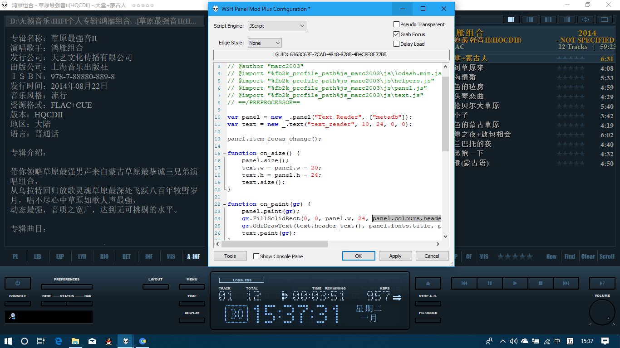
Task: Click the speaker volume icon in system tray
Action: coord(514,341)
